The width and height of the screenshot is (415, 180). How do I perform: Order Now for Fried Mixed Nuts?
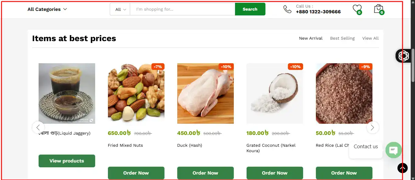136,173
